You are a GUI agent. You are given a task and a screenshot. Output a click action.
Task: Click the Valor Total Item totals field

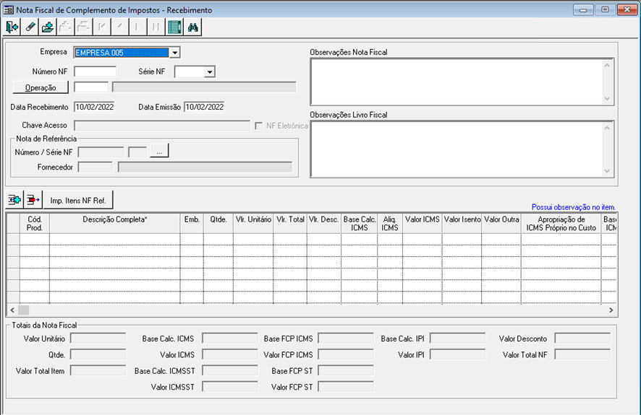pyautogui.click(x=98, y=370)
